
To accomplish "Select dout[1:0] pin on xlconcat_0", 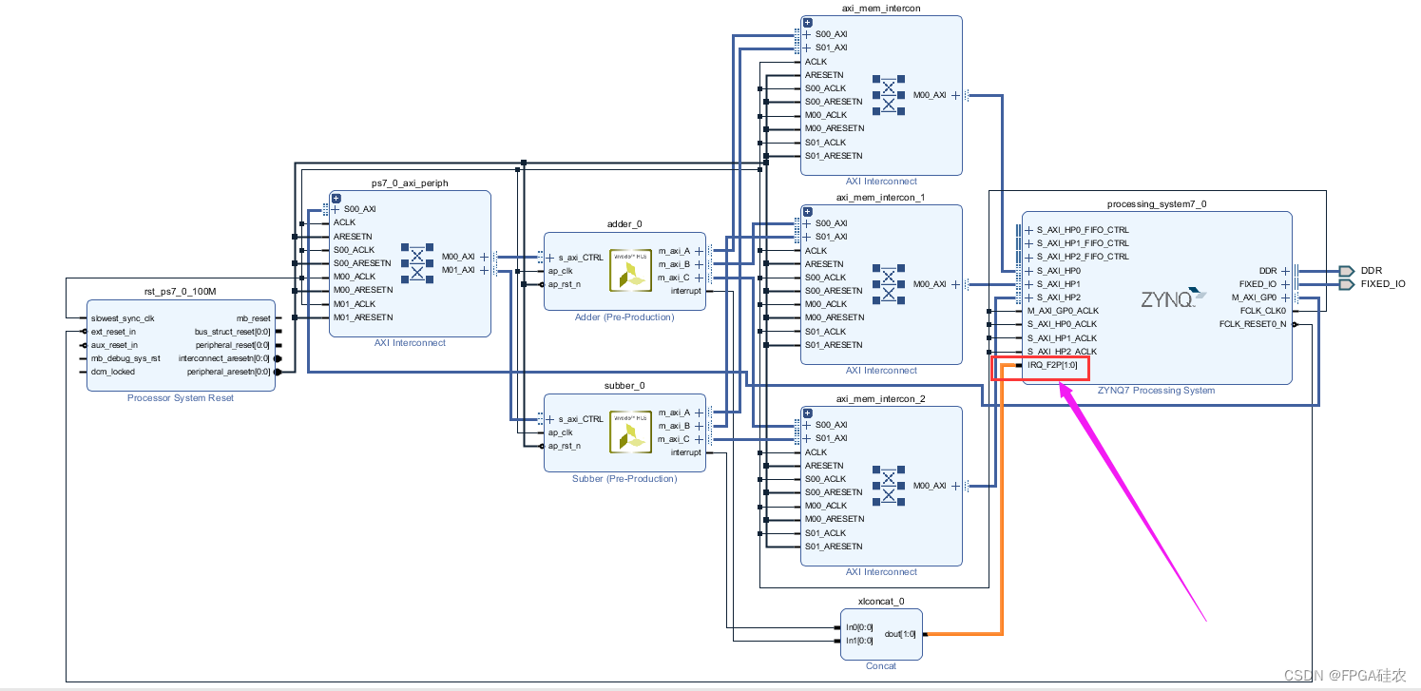I will tap(900, 634).
